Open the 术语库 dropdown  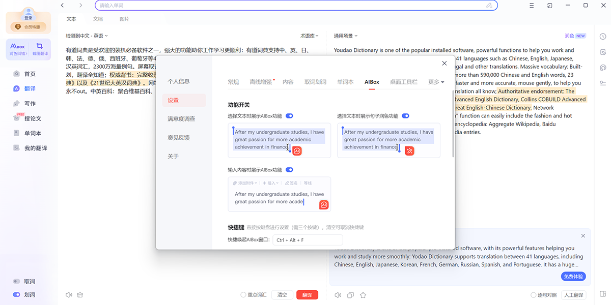pos(309,36)
